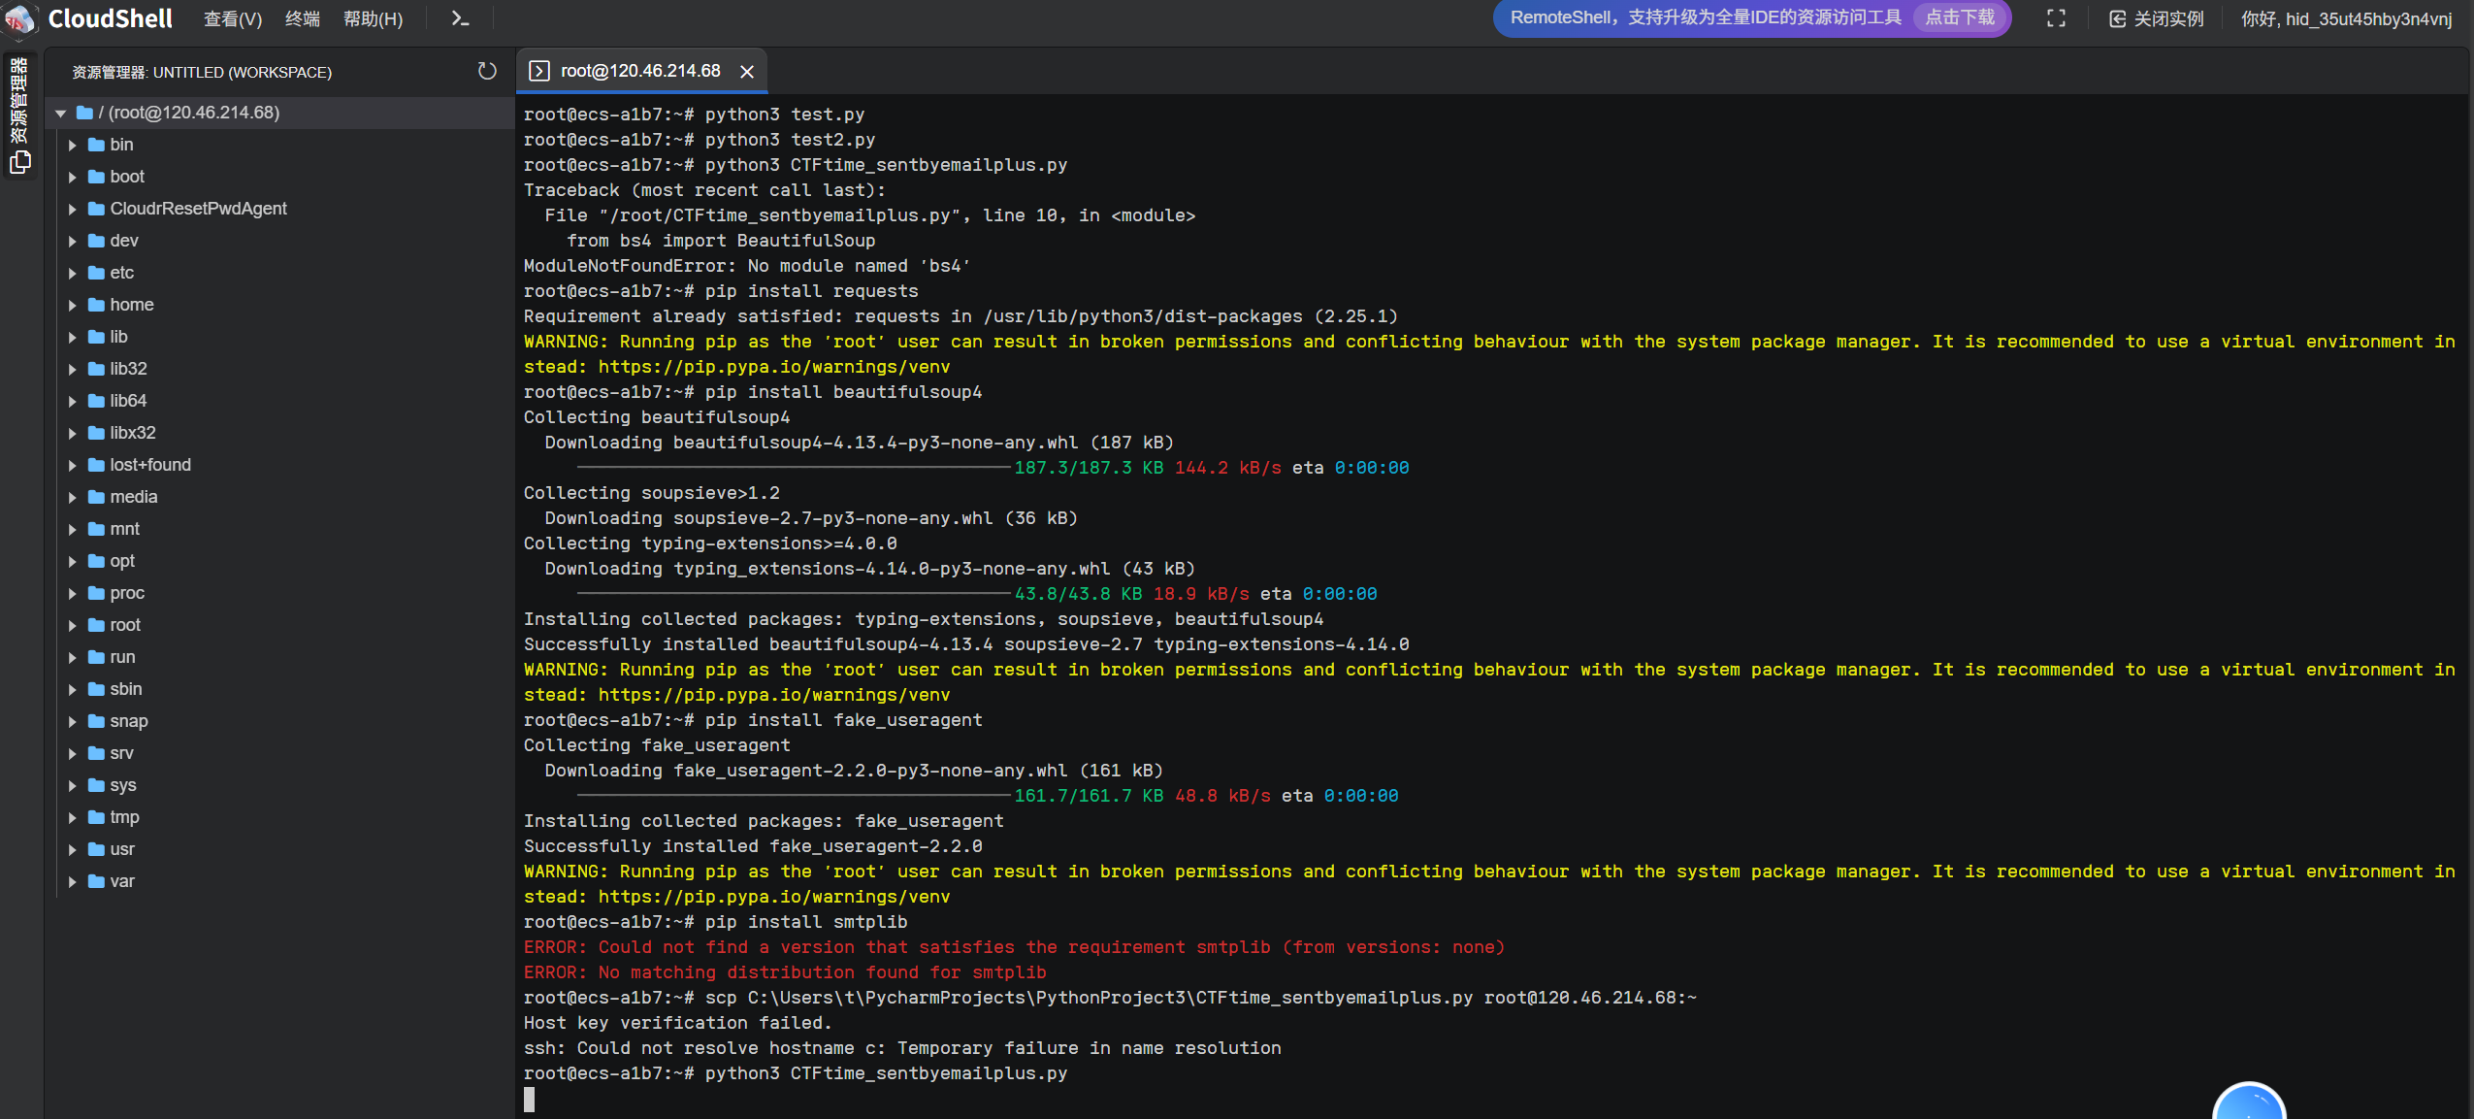This screenshot has width=2474, height=1119.
Task: Close the root@120.46.214.68 terminal tab
Action: pos(746,71)
